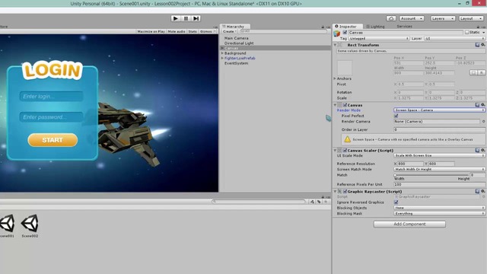The height and width of the screenshot is (274, 487).
Task: Open the cloud services icon button
Action: click(x=391, y=18)
